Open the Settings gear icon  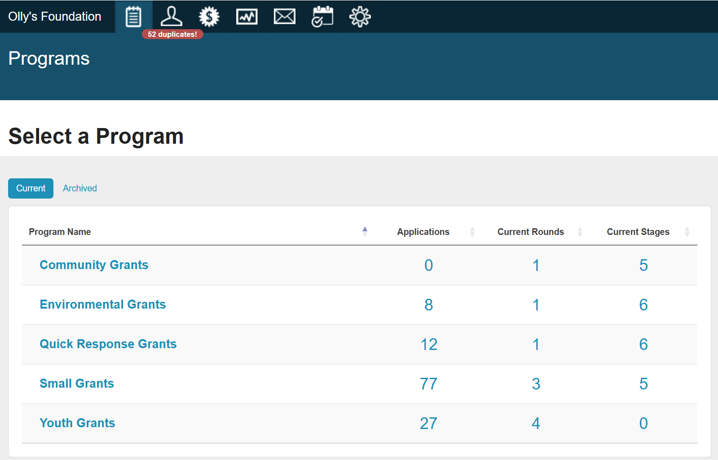coord(360,17)
